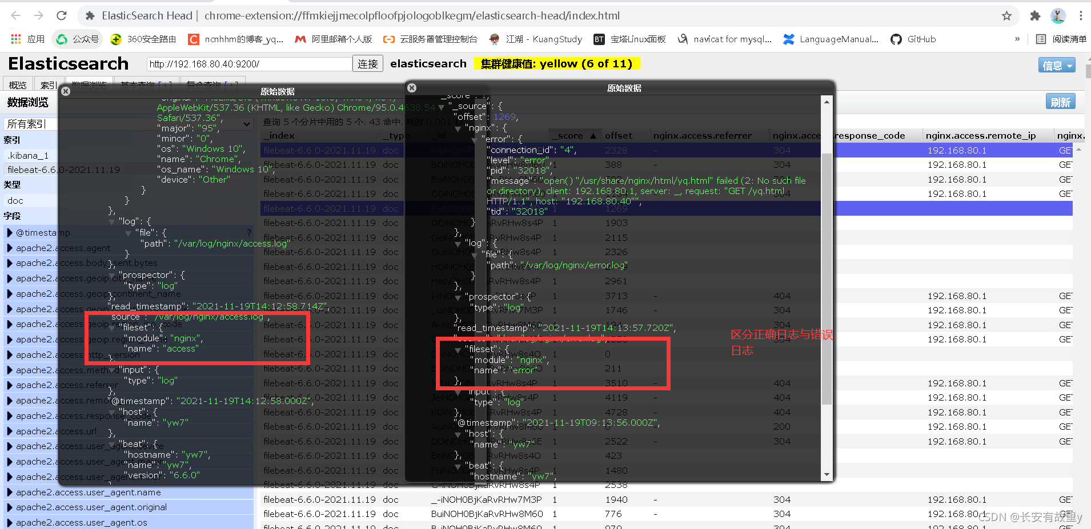This screenshot has height=529, width=1091.
Task: Open the GitHub bookmark
Action: tap(913, 39)
